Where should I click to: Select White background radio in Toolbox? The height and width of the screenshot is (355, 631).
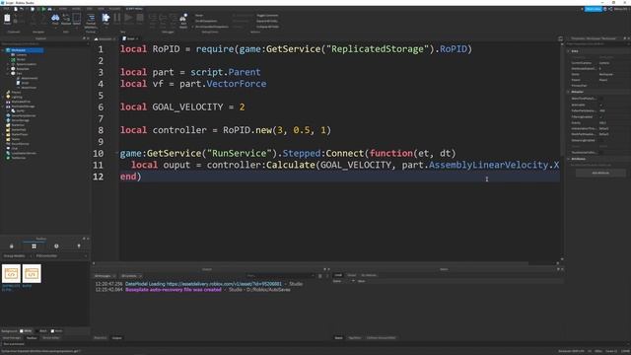[22, 331]
